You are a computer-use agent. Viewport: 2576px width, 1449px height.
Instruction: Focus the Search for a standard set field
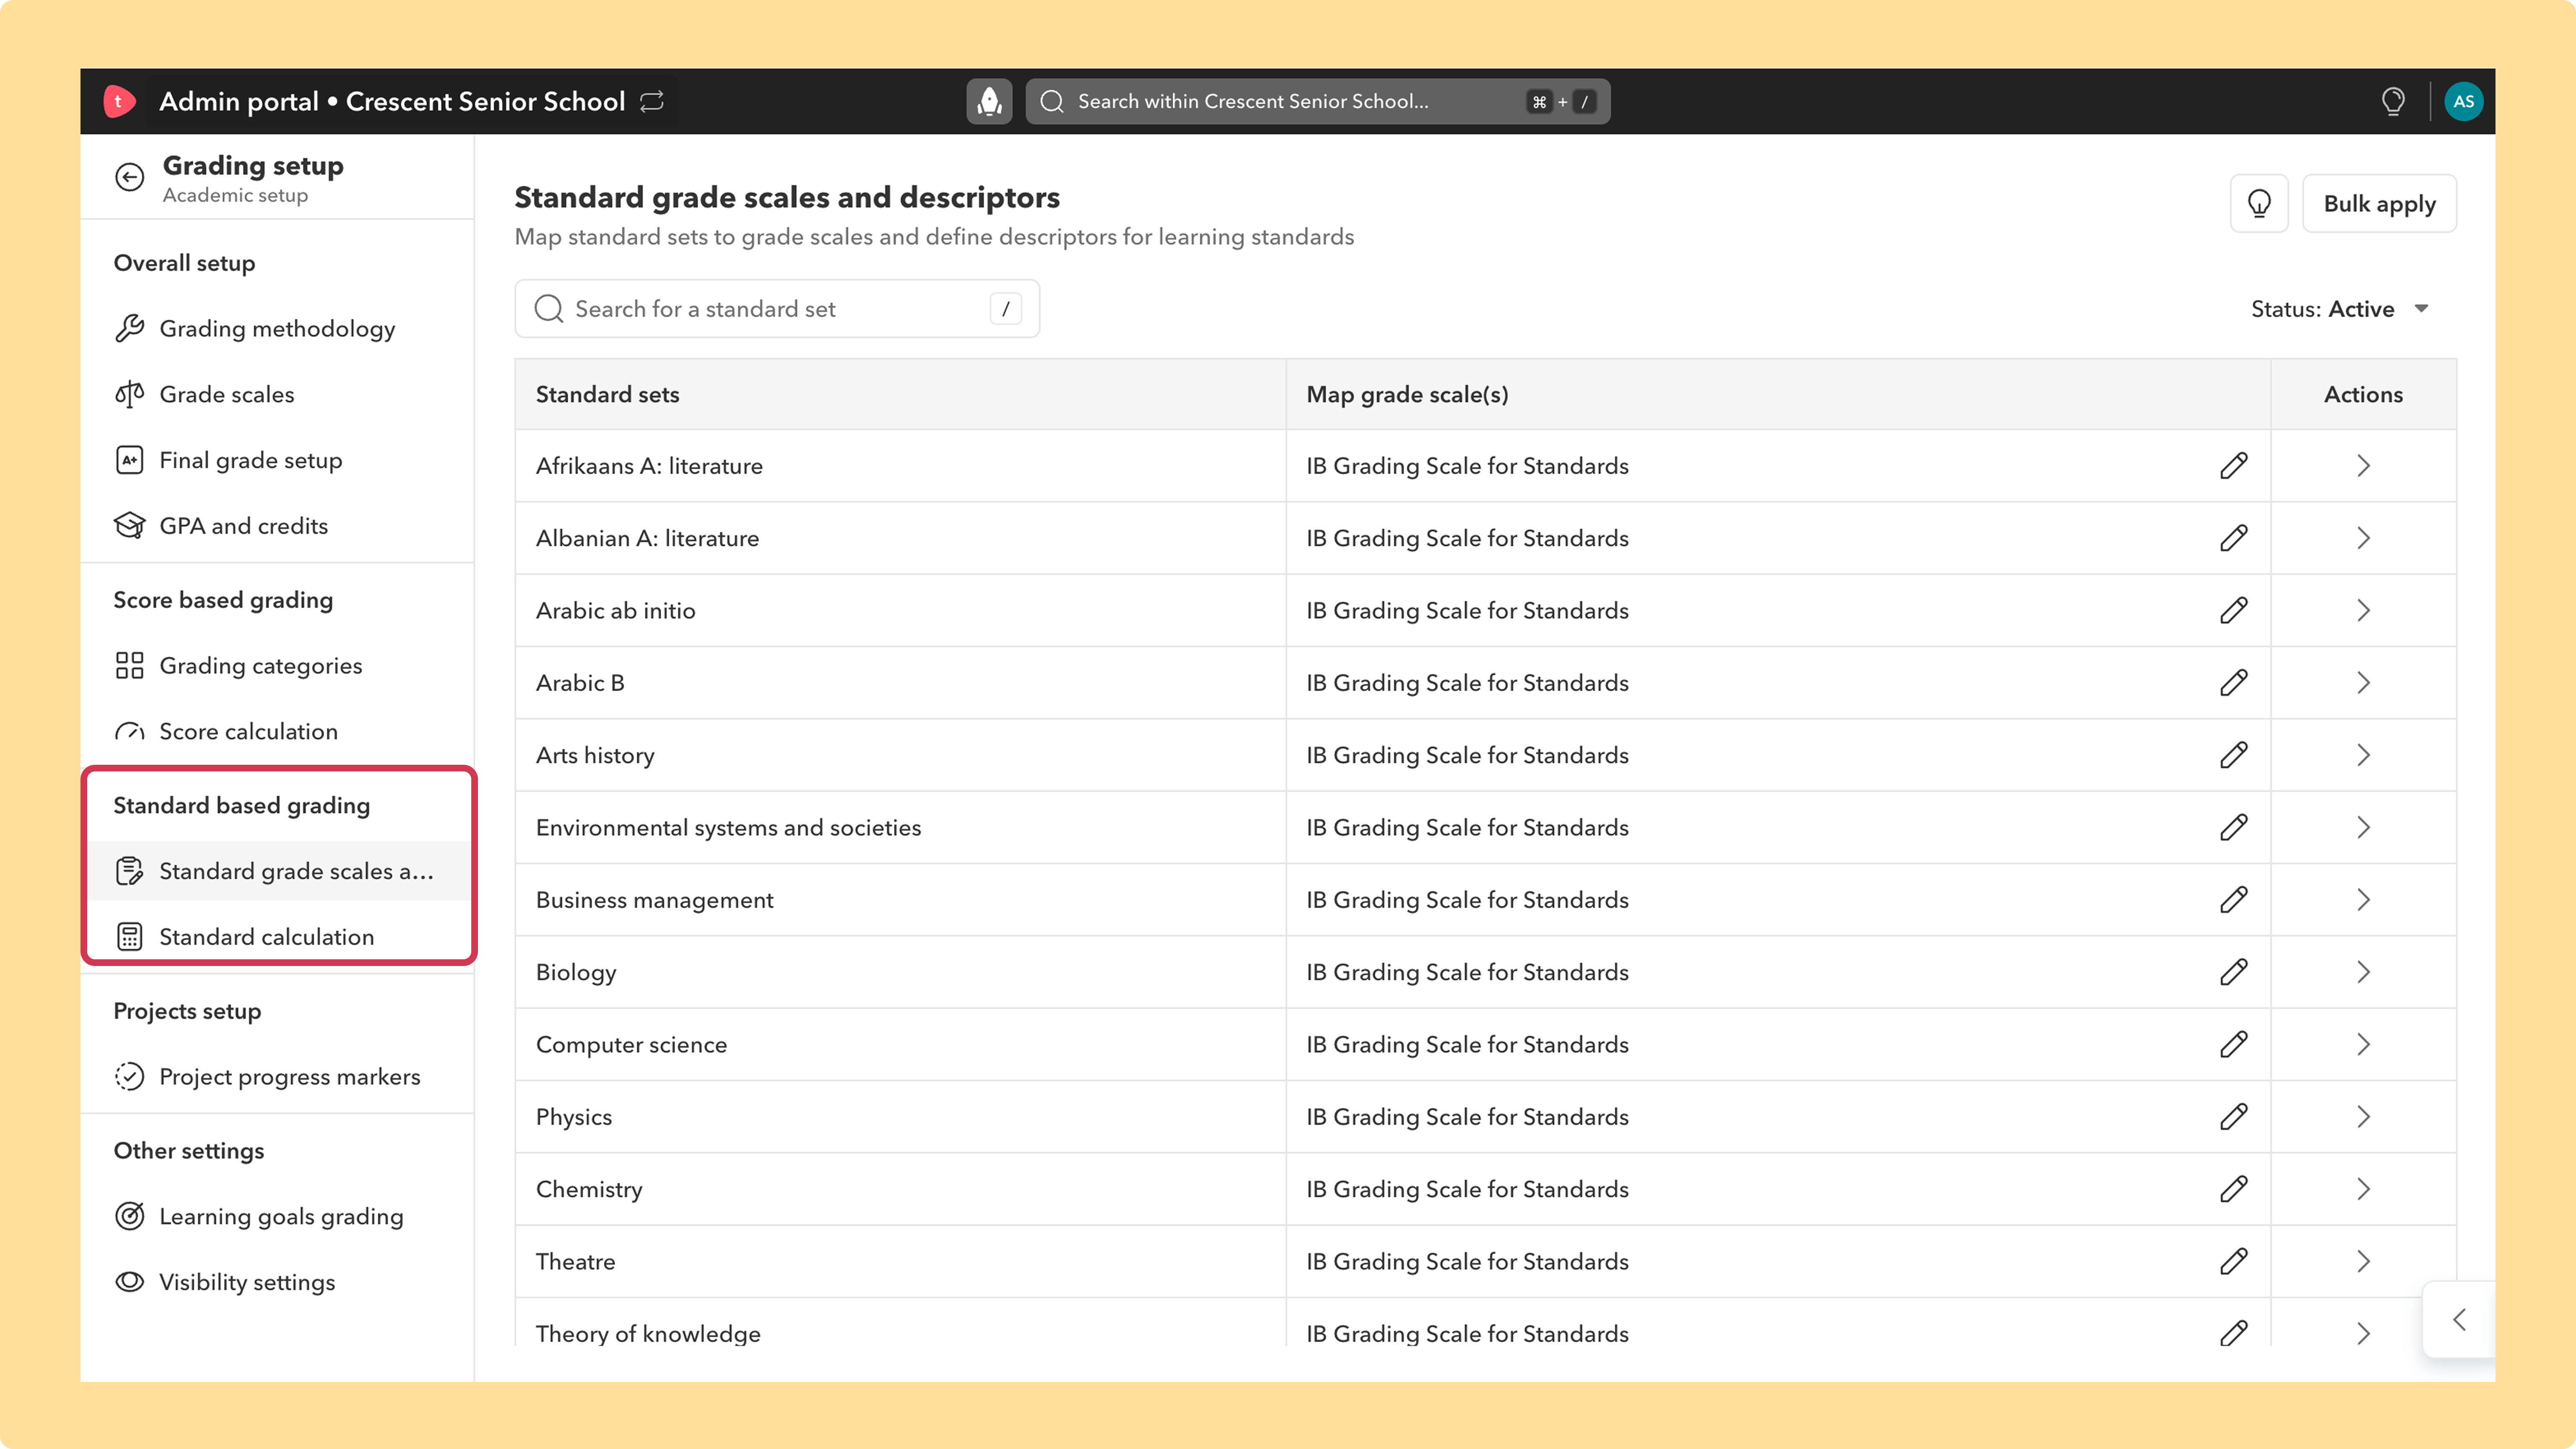tap(777, 309)
